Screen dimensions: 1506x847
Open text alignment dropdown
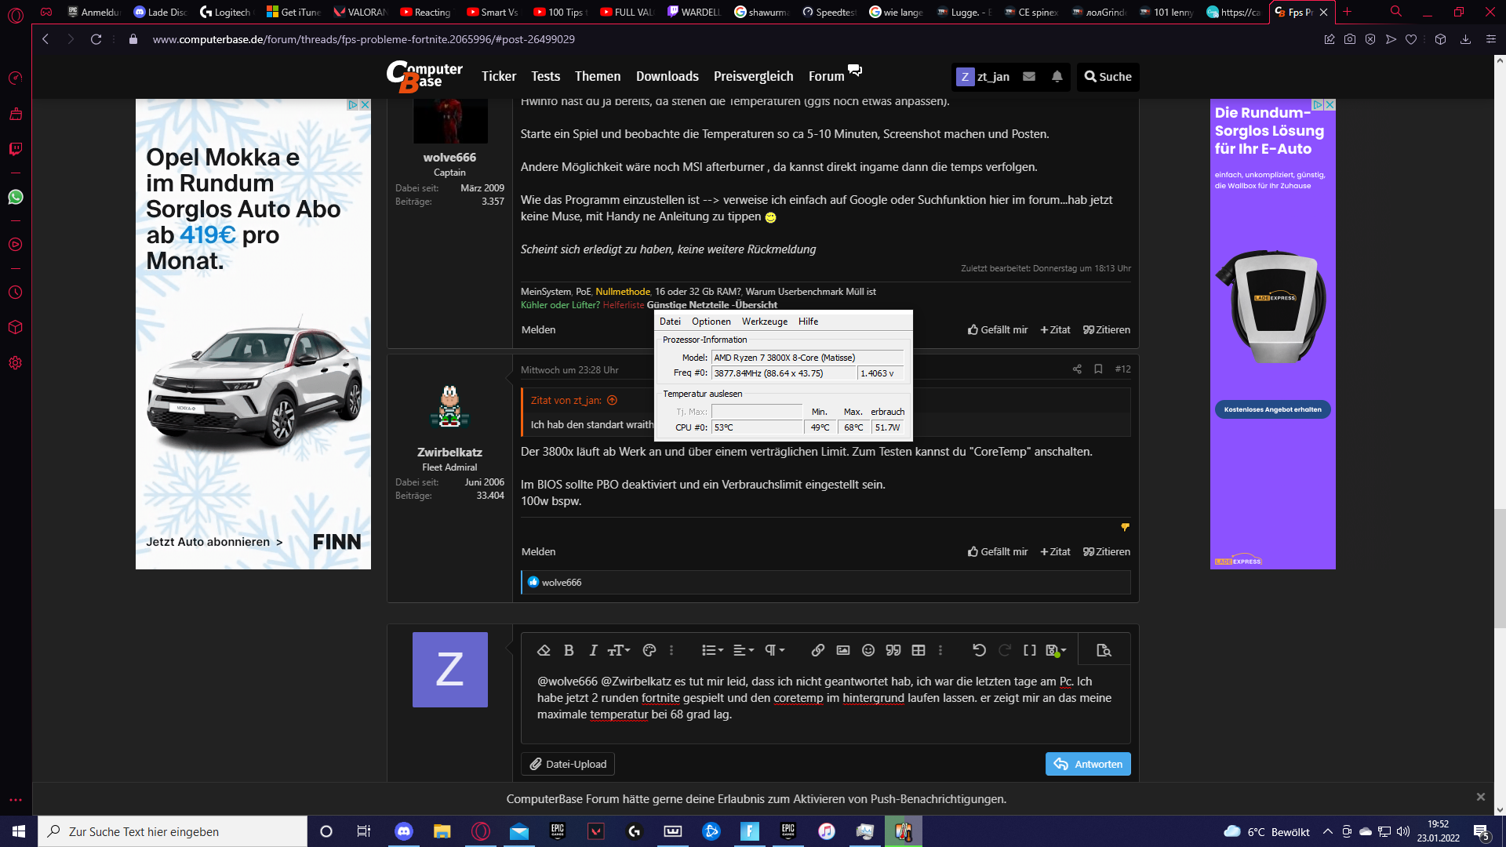pyautogui.click(x=743, y=650)
